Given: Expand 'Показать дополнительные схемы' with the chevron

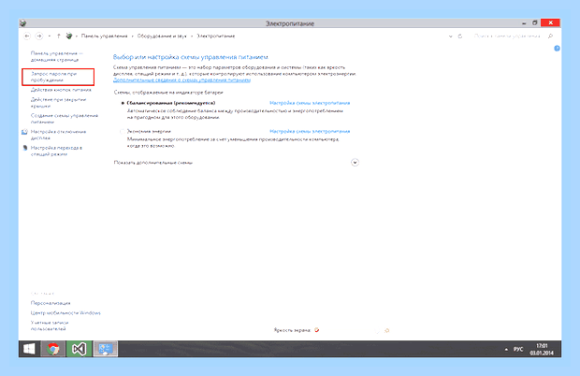Looking at the screenshot, I should click(x=355, y=163).
